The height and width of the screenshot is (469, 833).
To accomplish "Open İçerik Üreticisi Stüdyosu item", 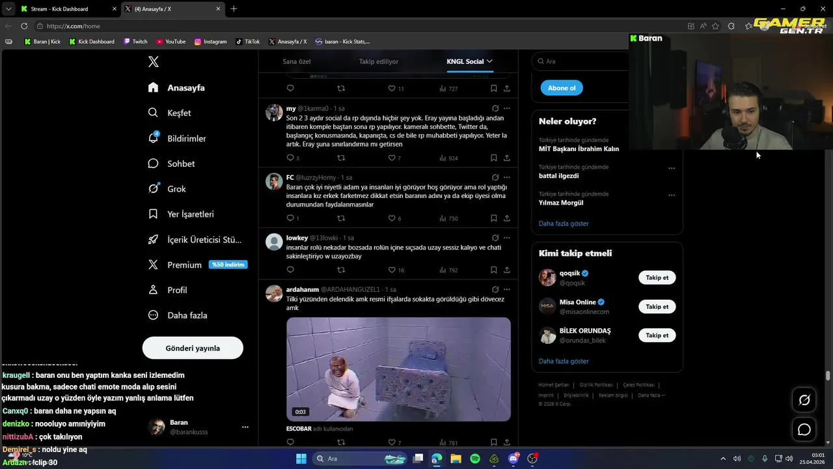I will click(x=195, y=240).
